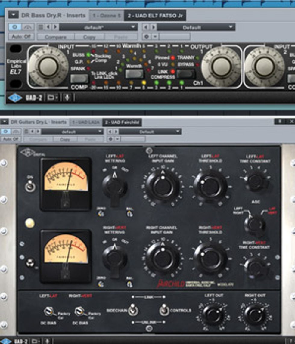Switch to the 1 - UAD LA2A tab
This screenshot has width=295, height=344.
85,122
